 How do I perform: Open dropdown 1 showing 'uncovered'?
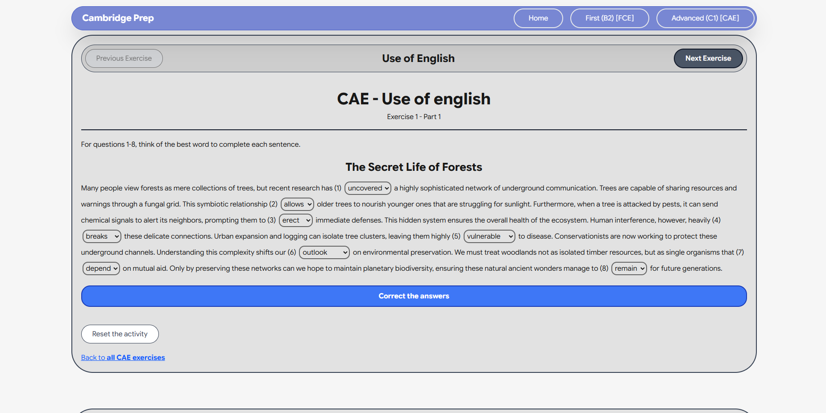tap(368, 188)
